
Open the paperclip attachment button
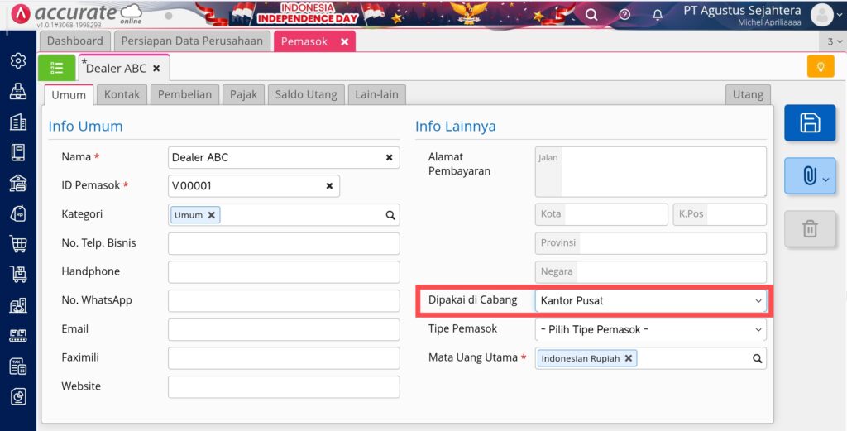pyautogui.click(x=810, y=175)
